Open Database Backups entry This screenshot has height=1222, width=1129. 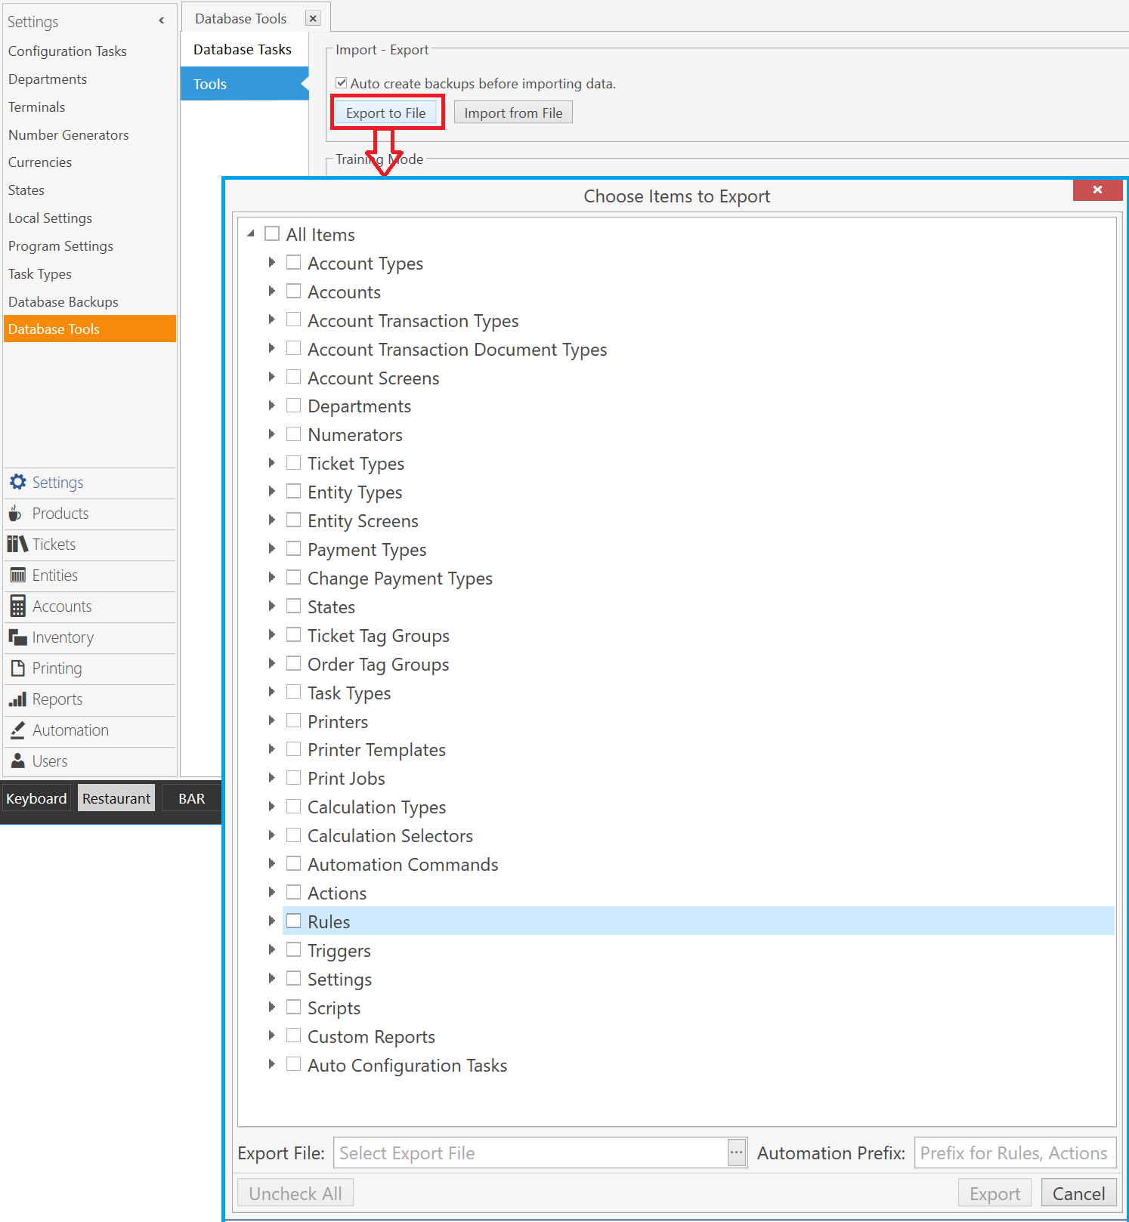click(x=63, y=302)
